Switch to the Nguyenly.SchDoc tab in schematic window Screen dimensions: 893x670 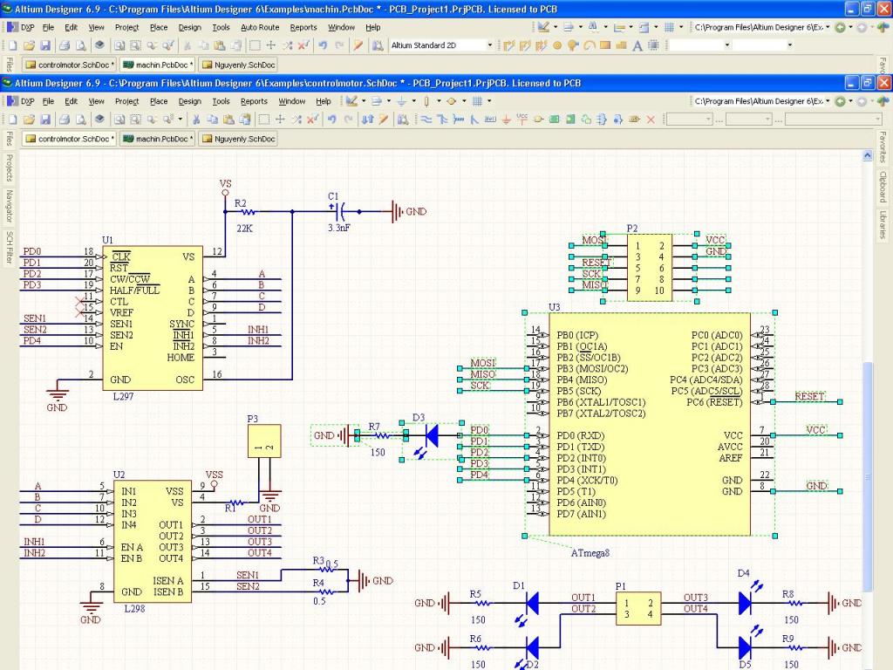click(x=239, y=139)
